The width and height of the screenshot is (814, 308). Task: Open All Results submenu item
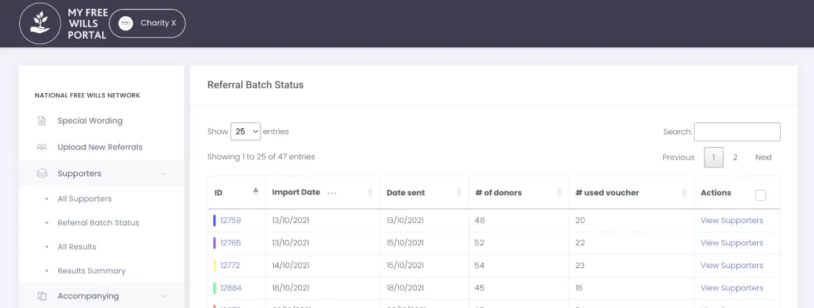pos(77,247)
